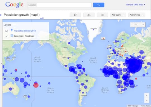This screenshot has height=107, width=151.
Task: Select the Roadmap base map label
Action: point(29,36)
